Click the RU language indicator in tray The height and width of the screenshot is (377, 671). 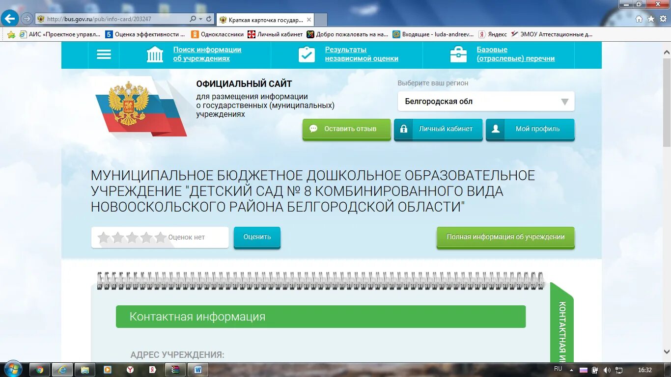(x=558, y=369)
